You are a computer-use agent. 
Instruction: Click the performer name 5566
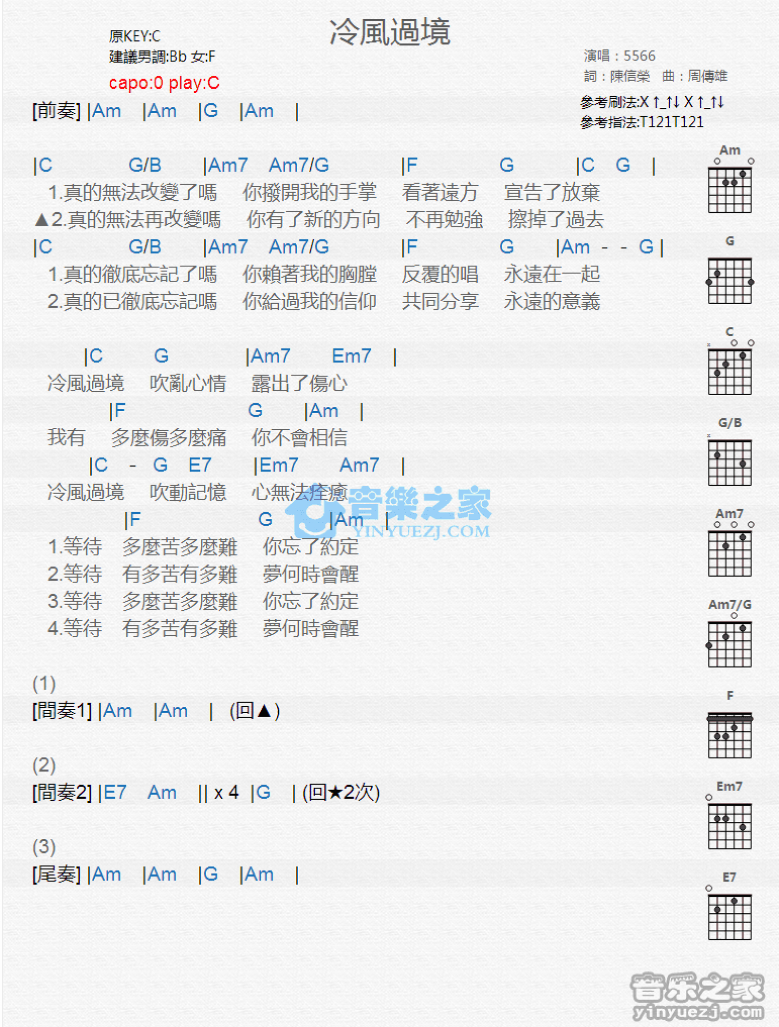coord(639,56)
